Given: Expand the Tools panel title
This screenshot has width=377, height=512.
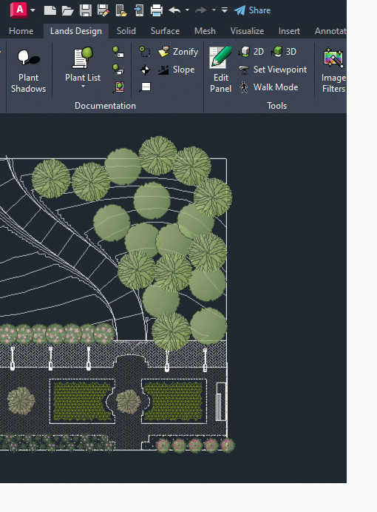Looking at the screenshot, I should coord(276,106).
